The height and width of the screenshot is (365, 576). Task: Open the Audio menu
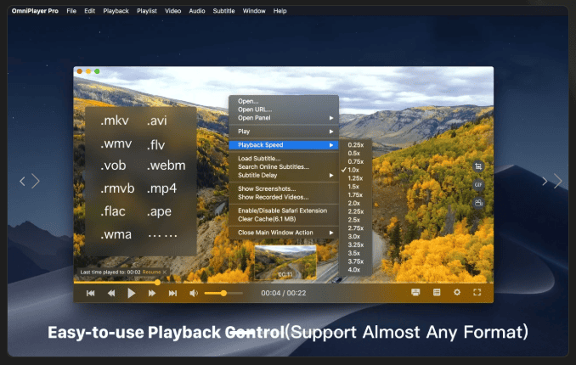coord(197,11)
